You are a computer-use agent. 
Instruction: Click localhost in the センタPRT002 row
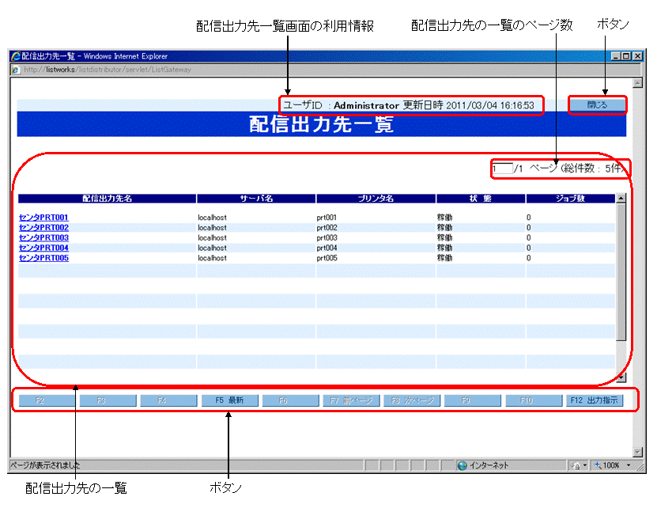click(212, 227)
